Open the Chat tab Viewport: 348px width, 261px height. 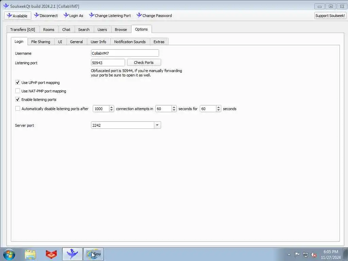click(66, 30)
